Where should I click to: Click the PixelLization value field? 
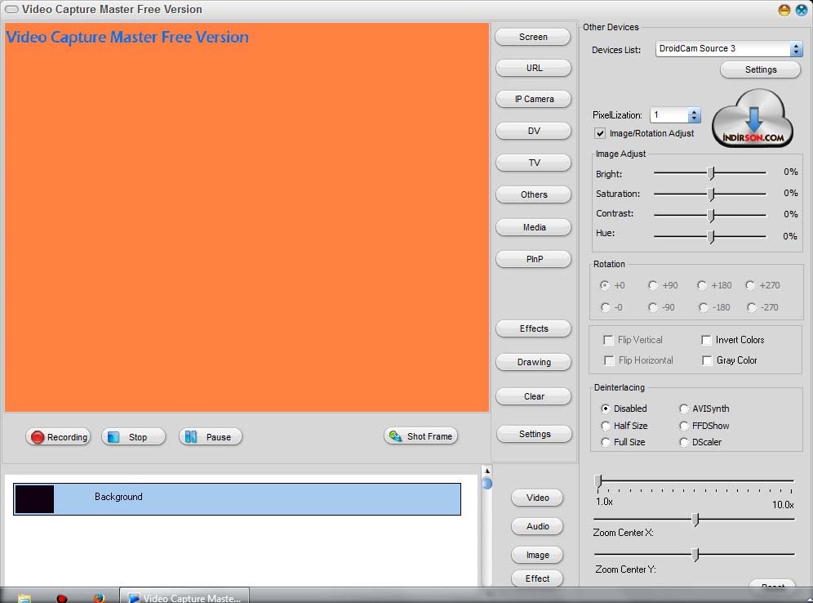[669, 115]
